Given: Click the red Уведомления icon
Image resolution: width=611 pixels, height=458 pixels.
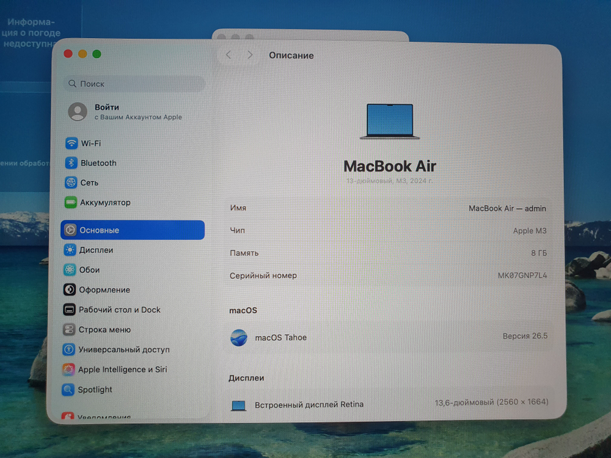Looking at the screenshot, I should click(x=67, y=415).
